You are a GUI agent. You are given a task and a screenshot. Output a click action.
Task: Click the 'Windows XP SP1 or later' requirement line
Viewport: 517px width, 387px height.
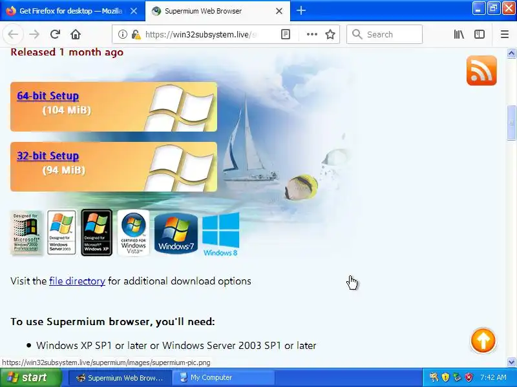point(176,346)
